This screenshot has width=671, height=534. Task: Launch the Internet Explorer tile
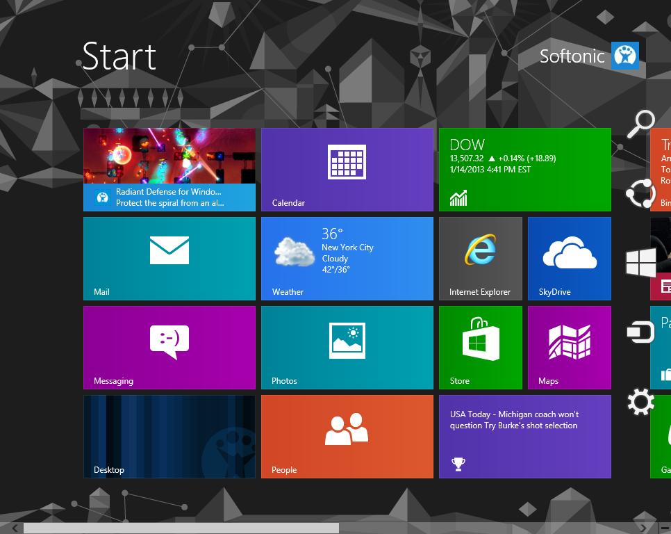480,258
